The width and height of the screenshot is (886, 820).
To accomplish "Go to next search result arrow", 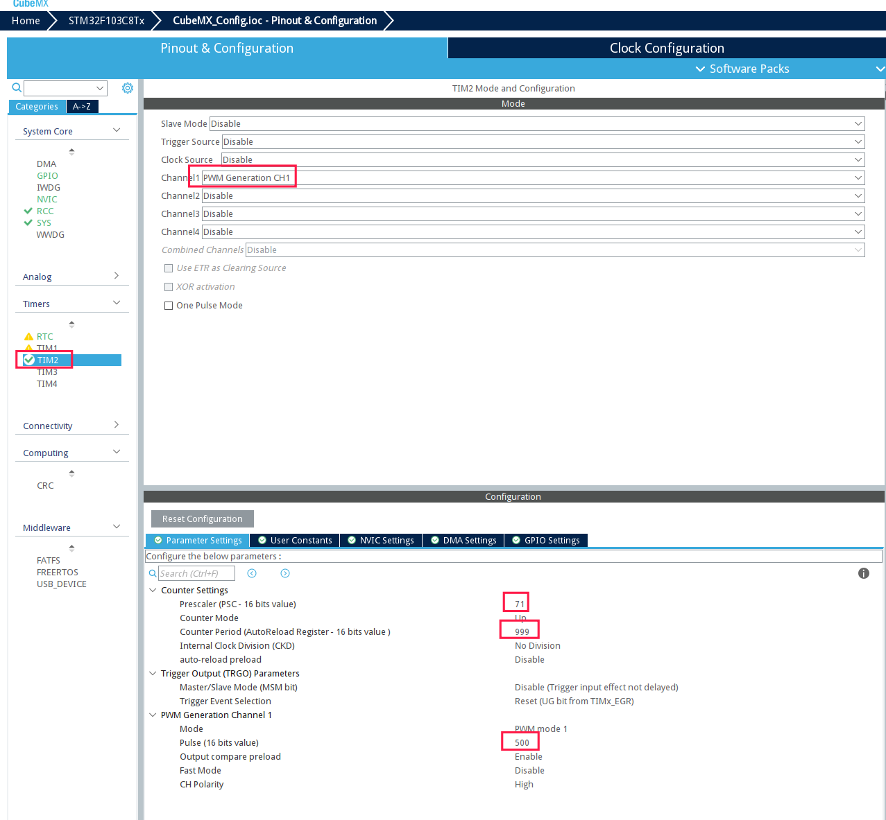I will [285, 573].
